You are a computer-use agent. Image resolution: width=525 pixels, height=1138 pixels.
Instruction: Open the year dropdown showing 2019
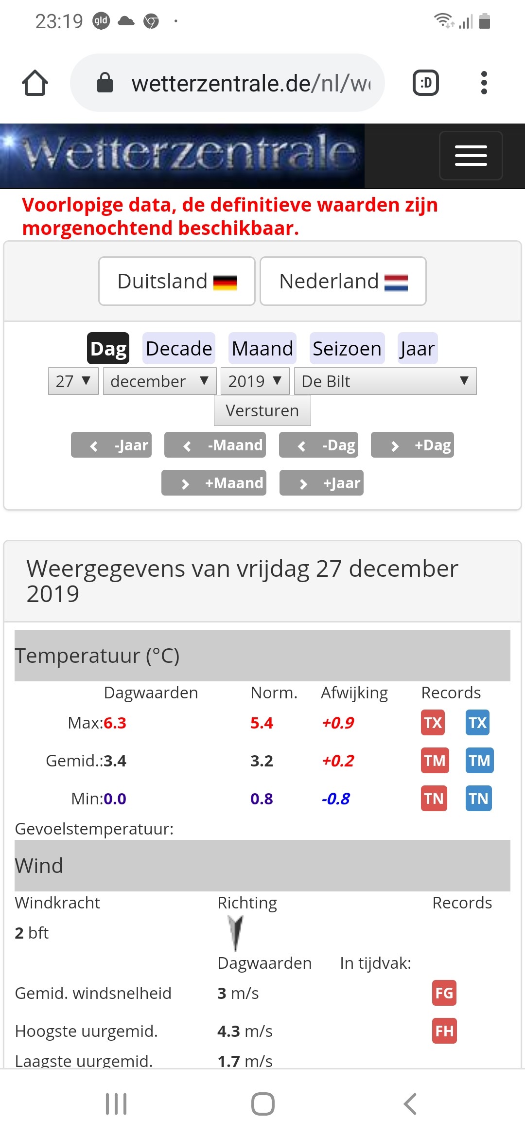(255, 381)
